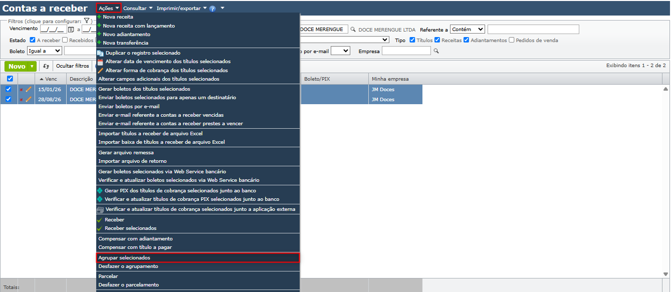Screen dimensions: 671x292
Task: Click the filter funnel configuration icon
Action: [87, 21]
